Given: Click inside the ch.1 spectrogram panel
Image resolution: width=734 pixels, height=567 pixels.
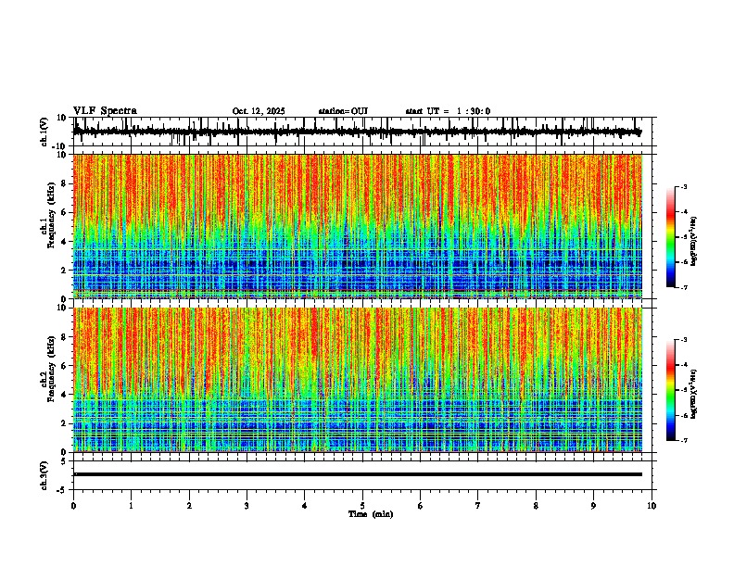Looking at the screenshot, I should coord(357,226).
